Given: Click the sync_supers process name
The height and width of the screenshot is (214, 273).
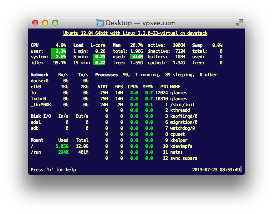Looking at the screenshot, I should [x=183, y=158].
